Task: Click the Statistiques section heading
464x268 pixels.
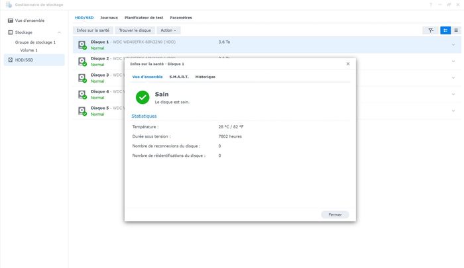Action: coord(144,116)
